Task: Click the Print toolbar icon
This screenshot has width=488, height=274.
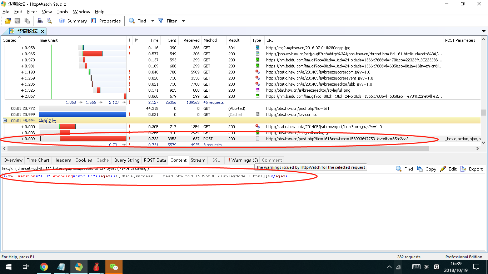Action: click(40, 21)
